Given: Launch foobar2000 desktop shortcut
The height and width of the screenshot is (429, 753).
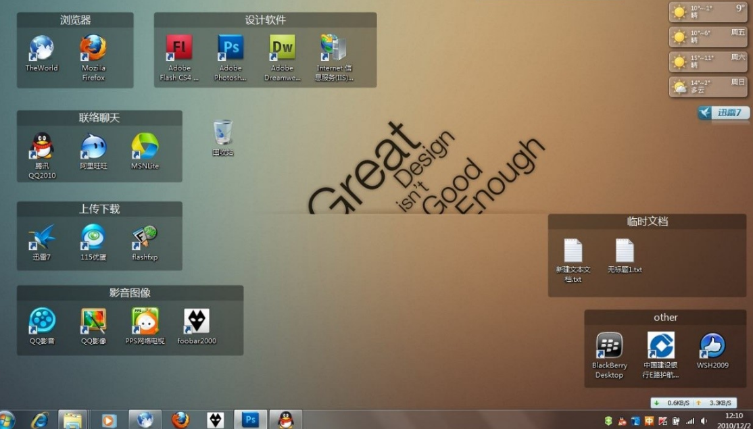Looking at the screenshot, I should [197, 322].
